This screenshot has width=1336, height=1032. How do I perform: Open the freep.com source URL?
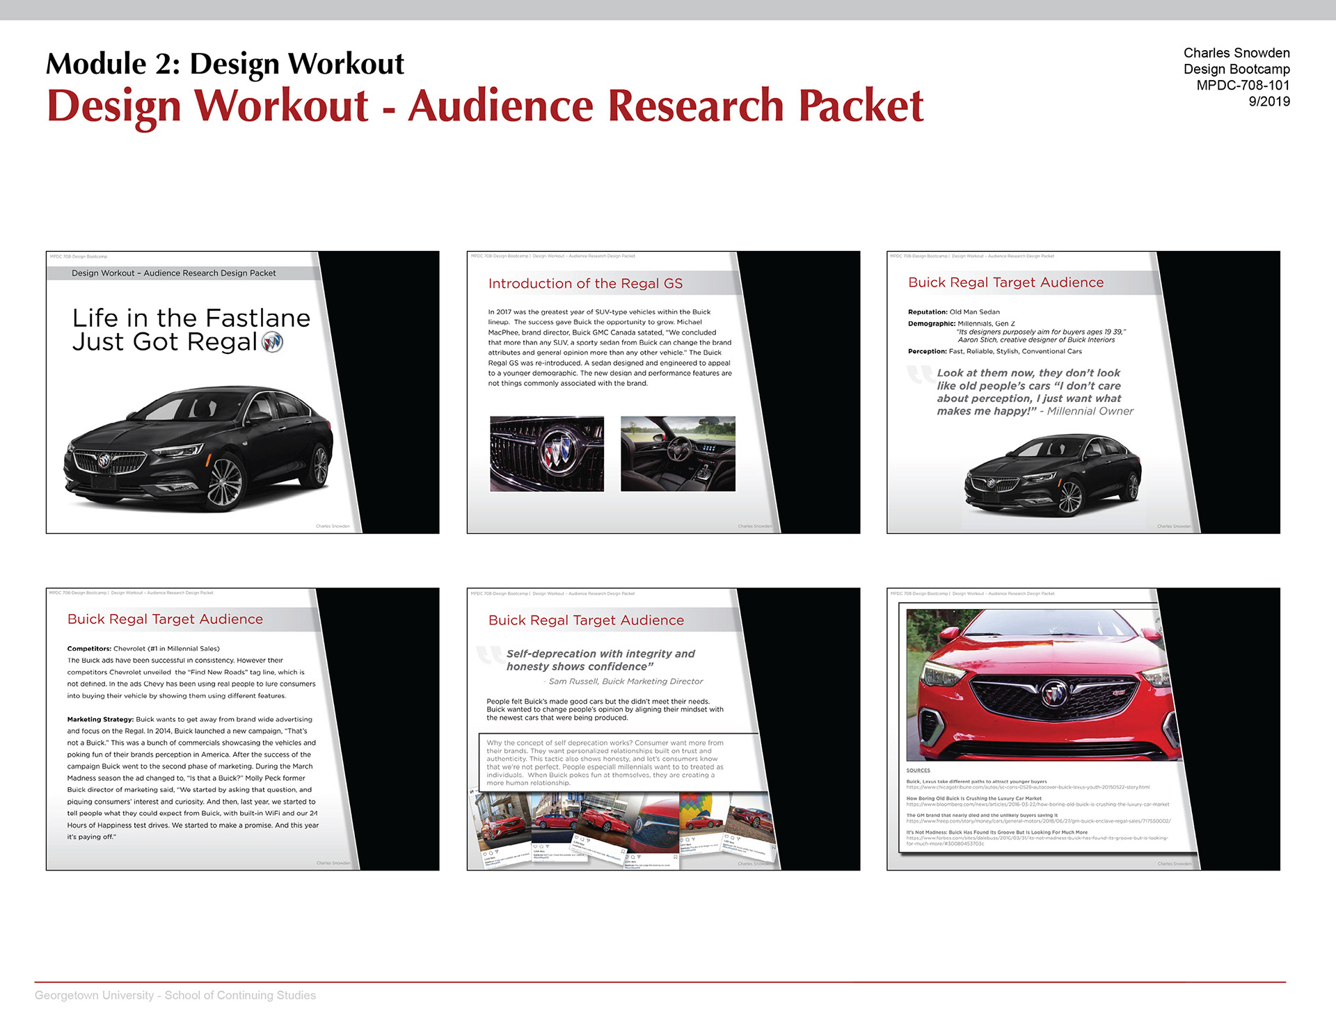tap(1038, 821)
